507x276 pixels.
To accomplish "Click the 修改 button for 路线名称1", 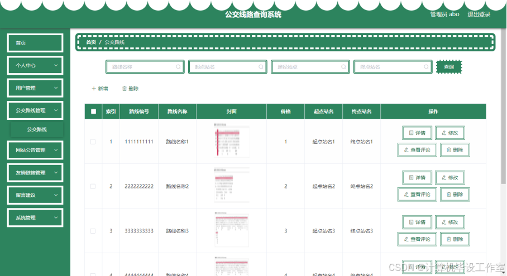I will (450, 133).
